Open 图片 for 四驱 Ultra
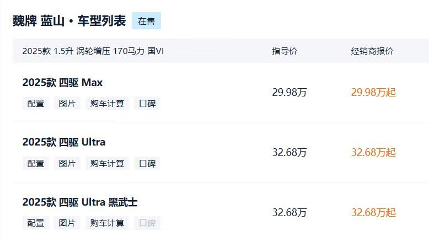The height and width of the screenshot is (242, 429). (x=67, y=163)
